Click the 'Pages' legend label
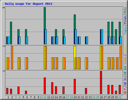The image size is (128, 100). [125, 30]
